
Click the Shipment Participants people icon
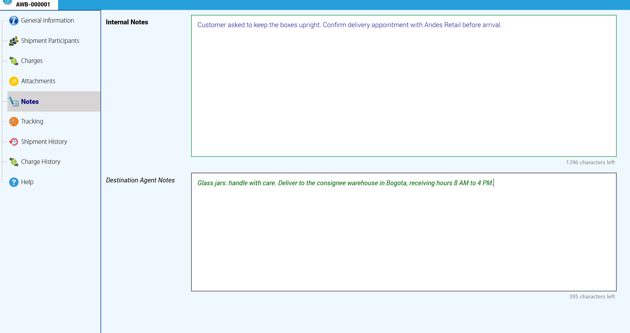14,41
